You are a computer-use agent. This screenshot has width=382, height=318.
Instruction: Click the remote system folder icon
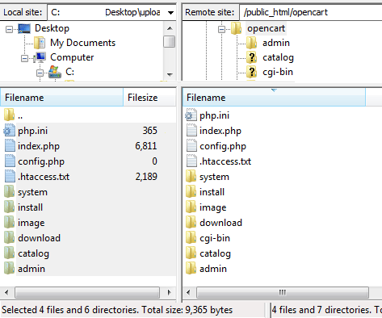point(191,177)
